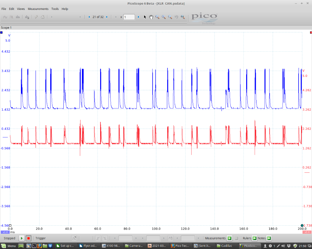Image resolution: width=312 pixels, height=249 pixels.
Task: Select the hand pan tool
Action: coord(151,17)
